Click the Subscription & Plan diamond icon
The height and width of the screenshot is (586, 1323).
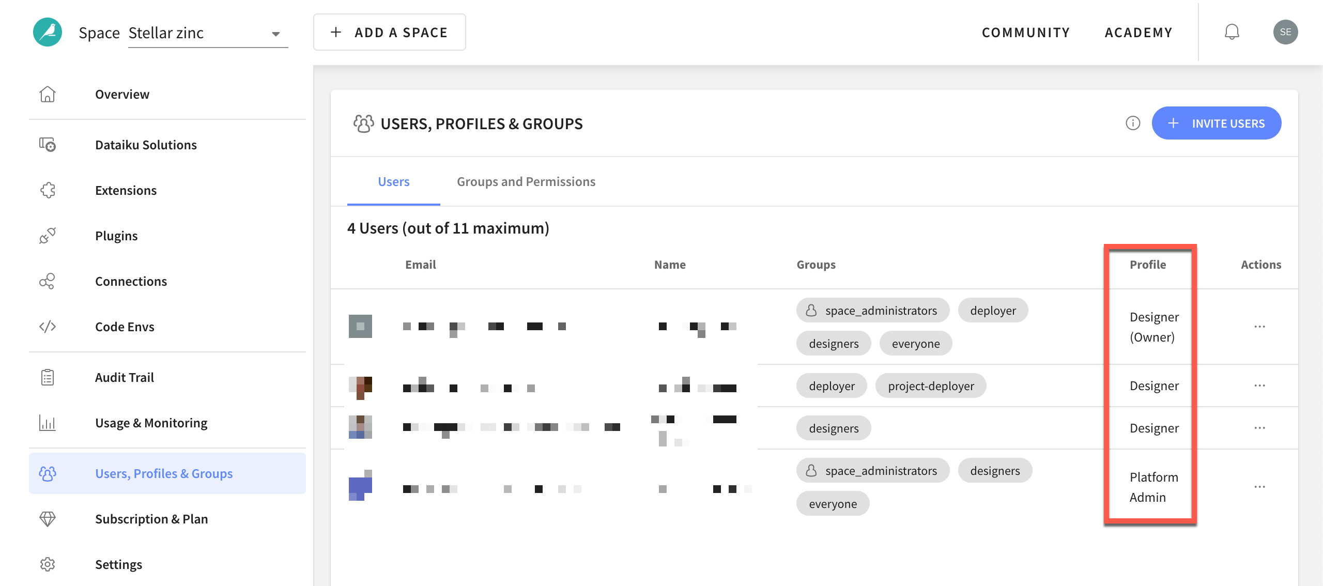point(48,519)
